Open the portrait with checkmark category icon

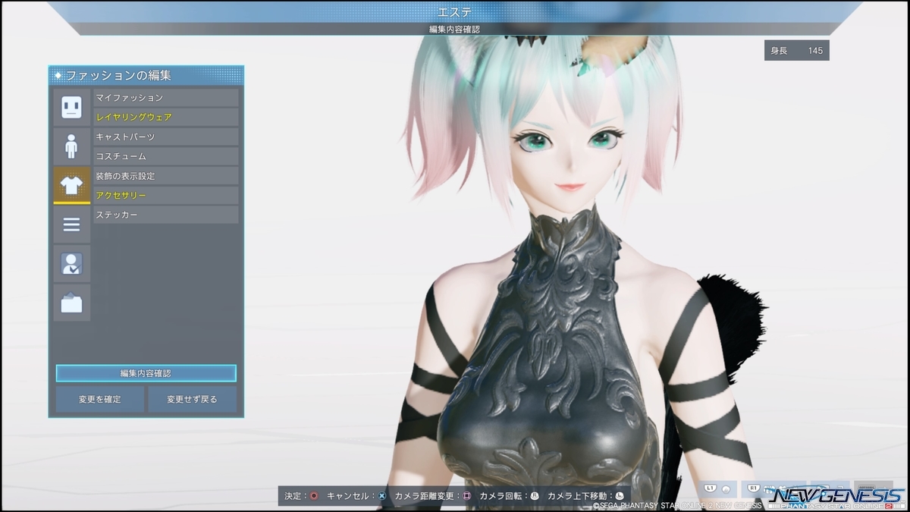pyautogui.click(x=71, y=263)
